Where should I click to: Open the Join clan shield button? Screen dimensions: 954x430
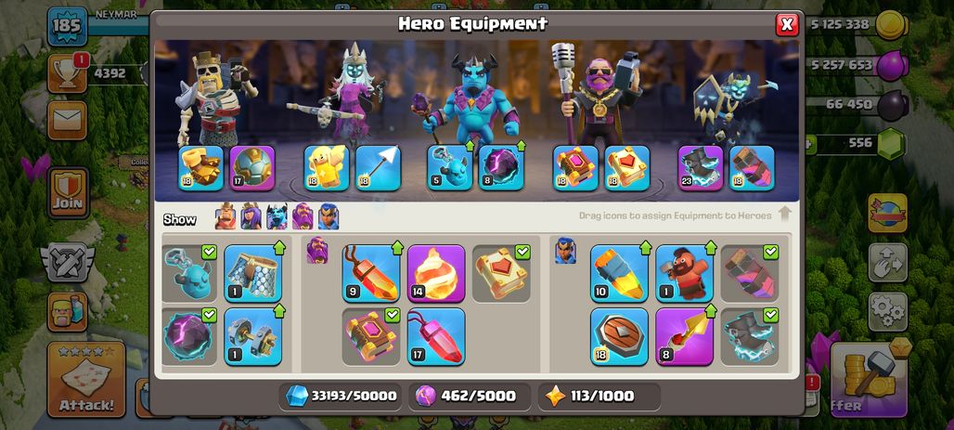68,192
